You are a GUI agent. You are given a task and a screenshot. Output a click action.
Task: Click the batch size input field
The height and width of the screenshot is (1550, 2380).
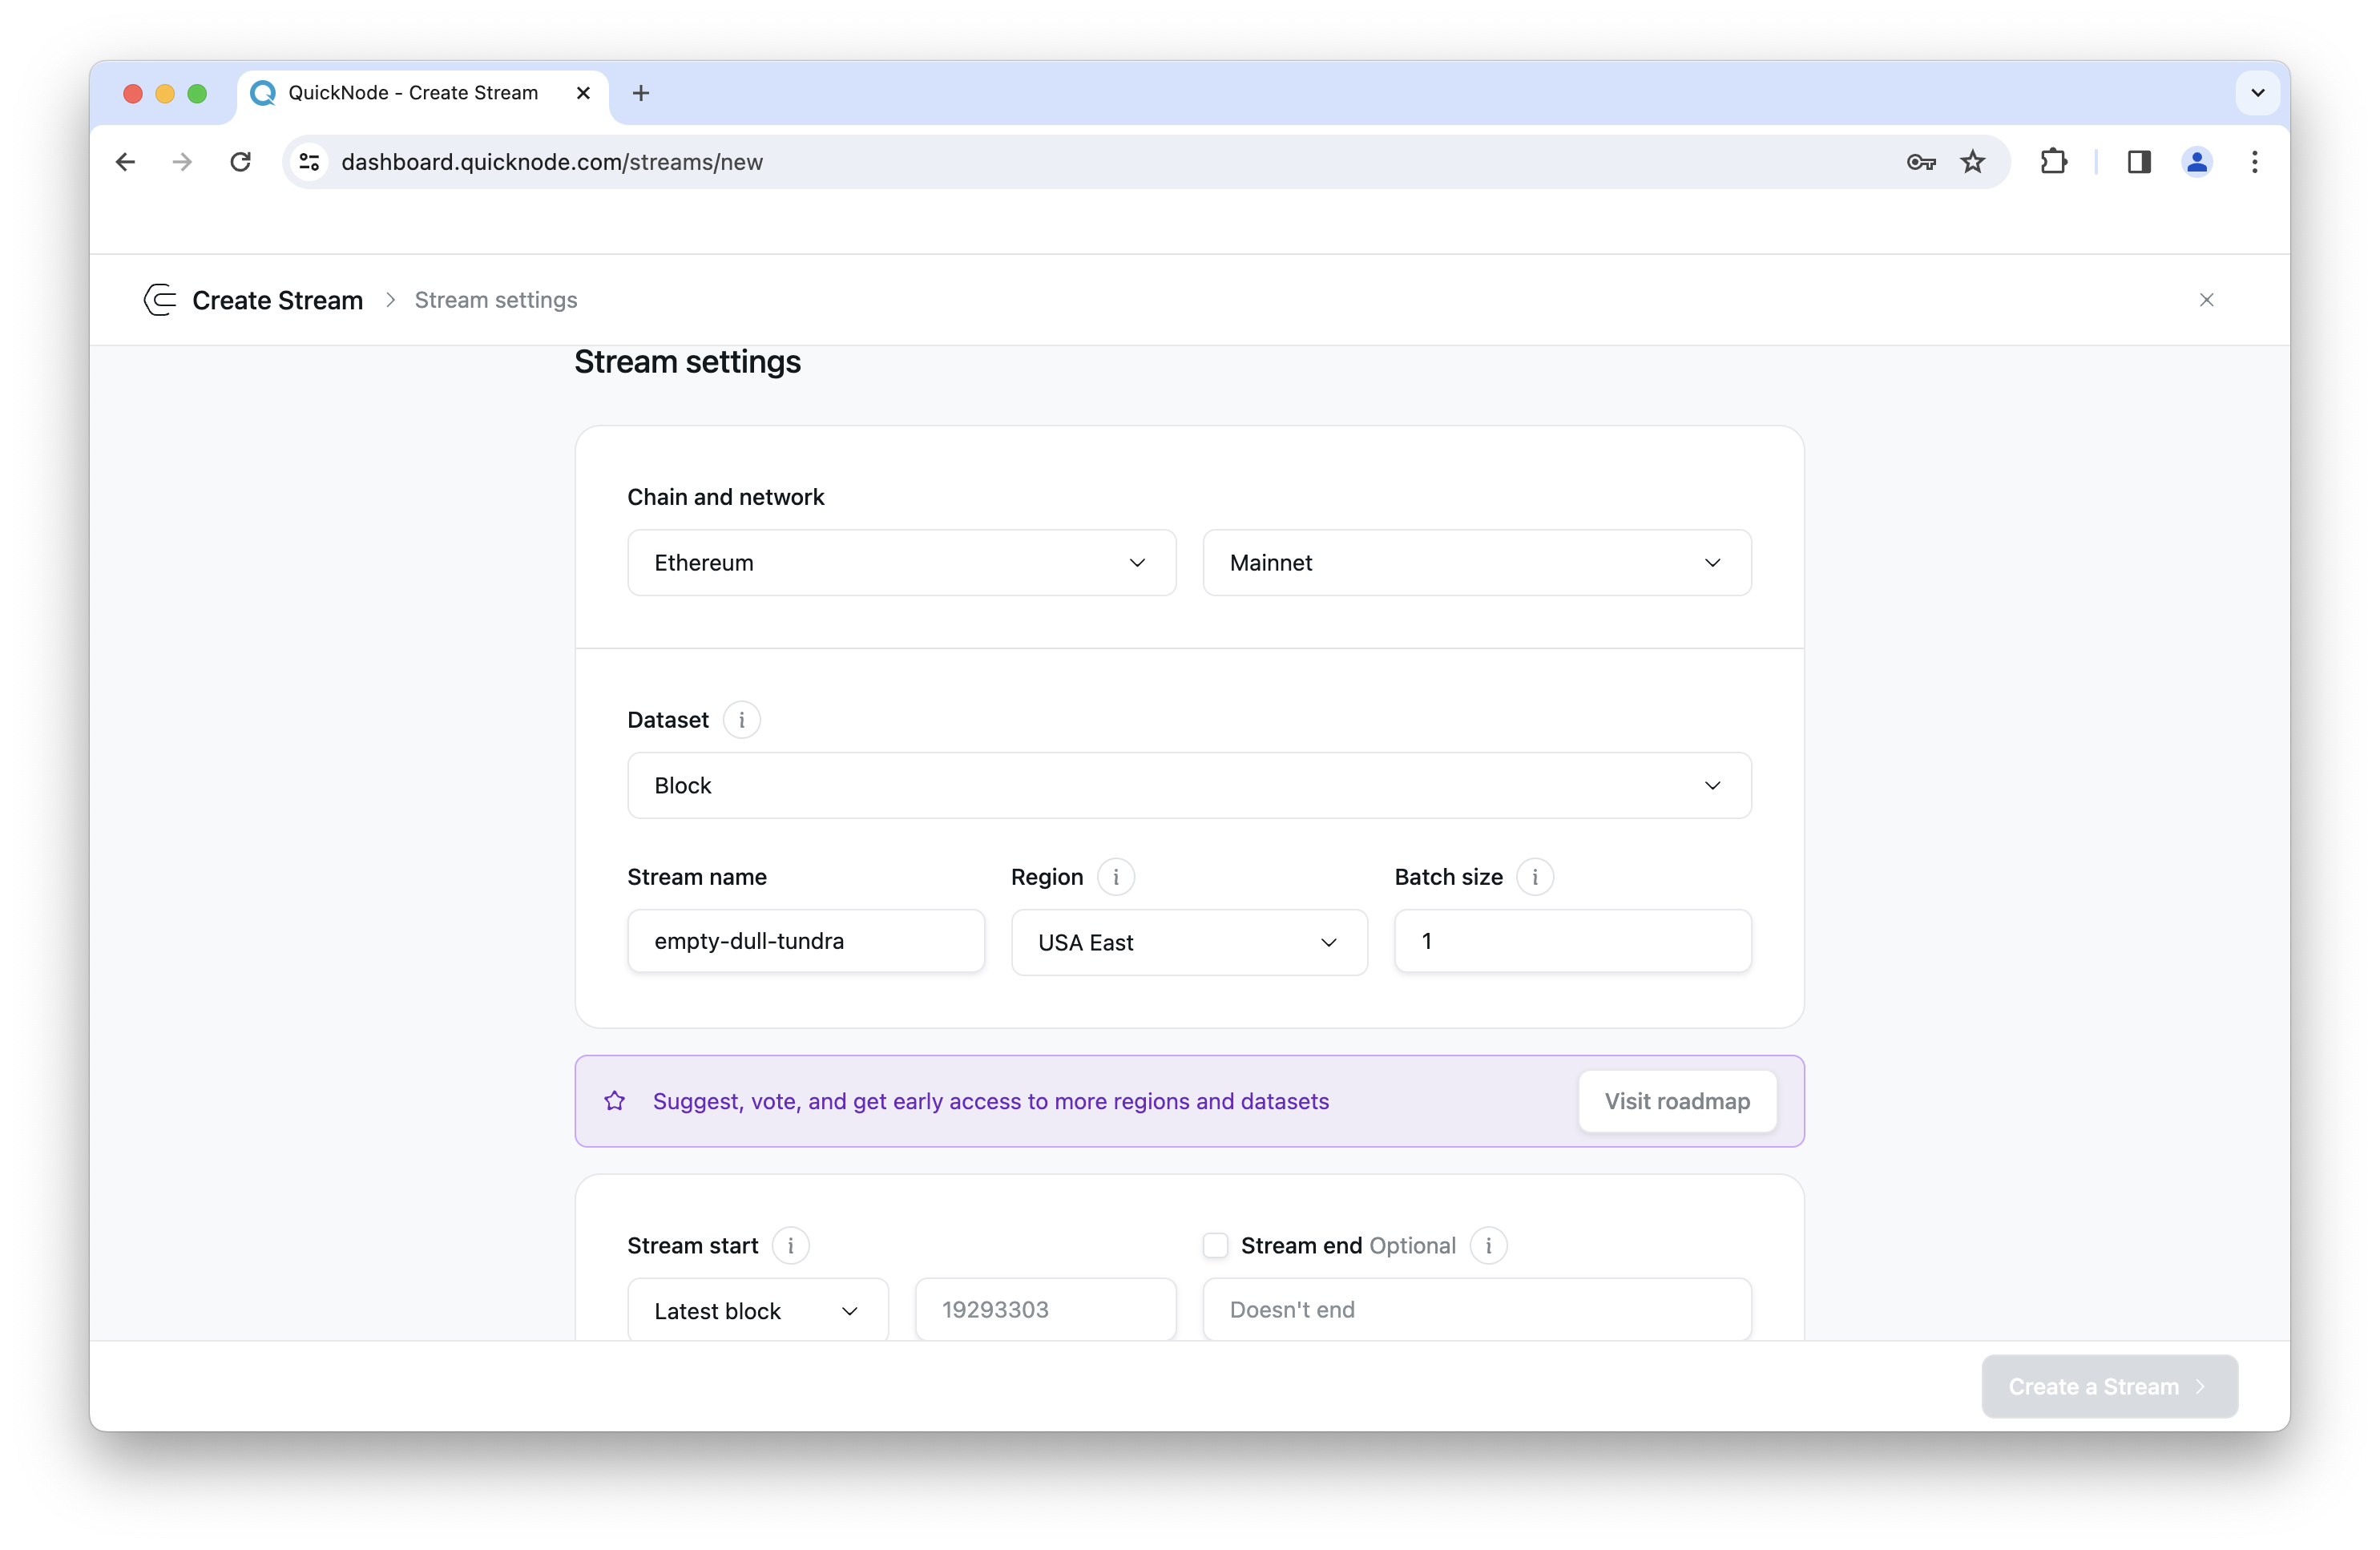pyautogui.click(x=1570, y=941)
